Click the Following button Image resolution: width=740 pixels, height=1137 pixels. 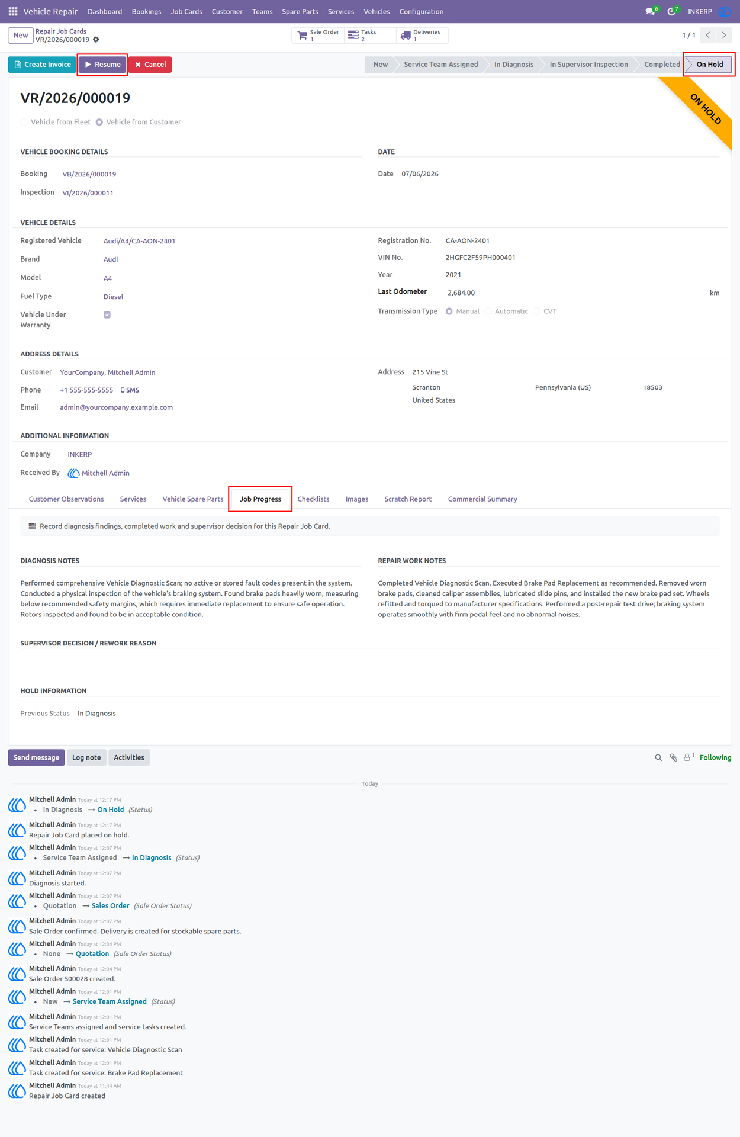coord(715,757)
